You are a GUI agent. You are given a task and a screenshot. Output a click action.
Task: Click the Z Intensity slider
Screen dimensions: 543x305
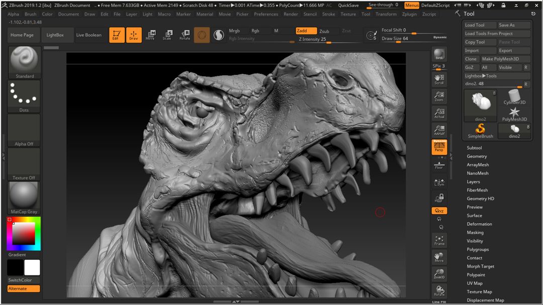[329, 39]
